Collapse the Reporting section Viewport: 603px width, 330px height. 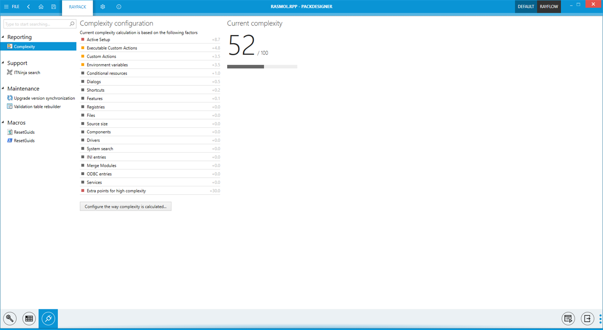[3, 37]
